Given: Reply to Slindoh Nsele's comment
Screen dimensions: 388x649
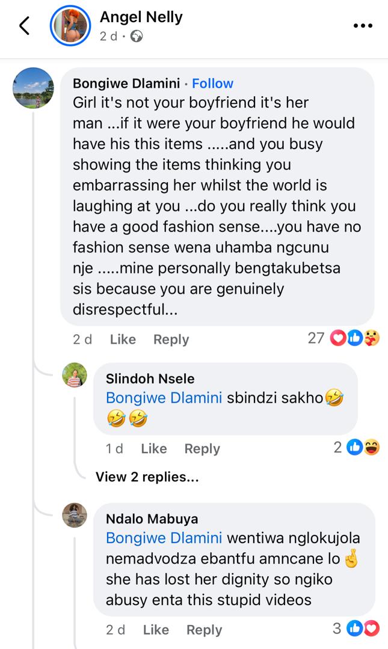Looking at the screenshot, I should [202, 449].
